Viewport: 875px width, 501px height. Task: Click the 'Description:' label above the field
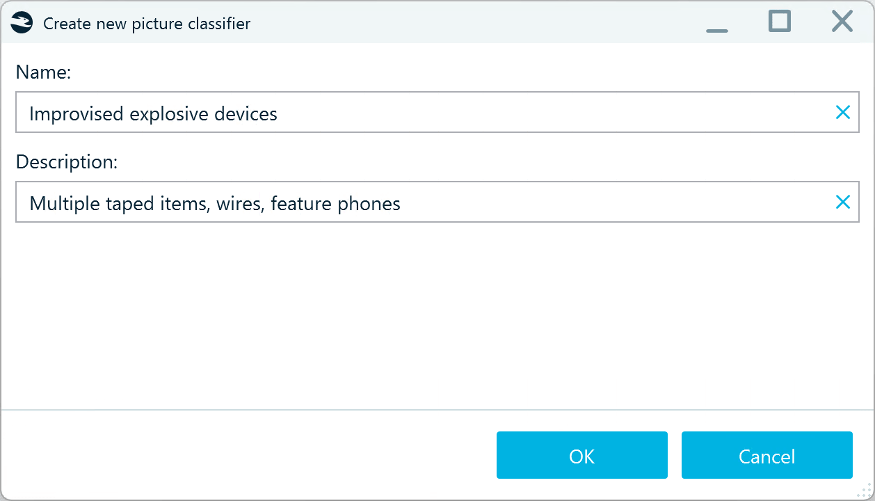66,161
